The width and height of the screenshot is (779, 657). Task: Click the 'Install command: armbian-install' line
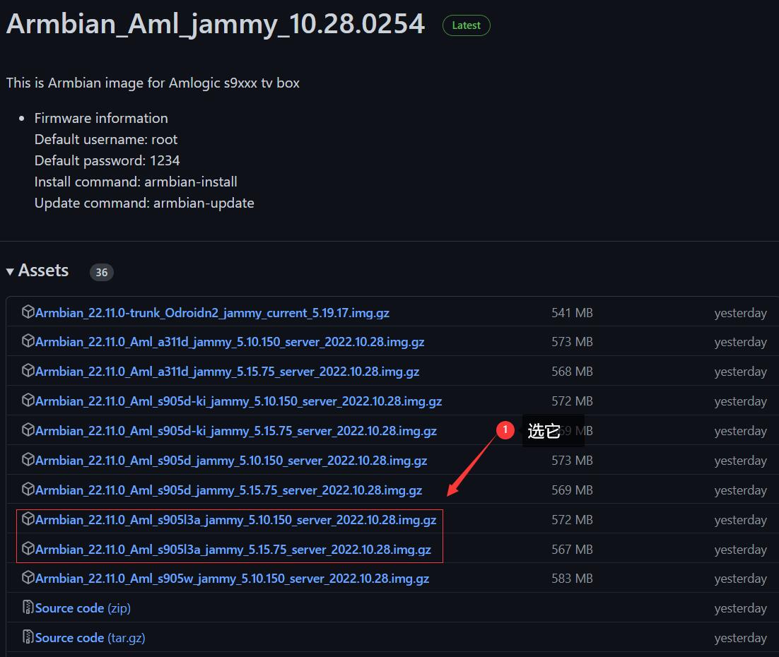136,182
